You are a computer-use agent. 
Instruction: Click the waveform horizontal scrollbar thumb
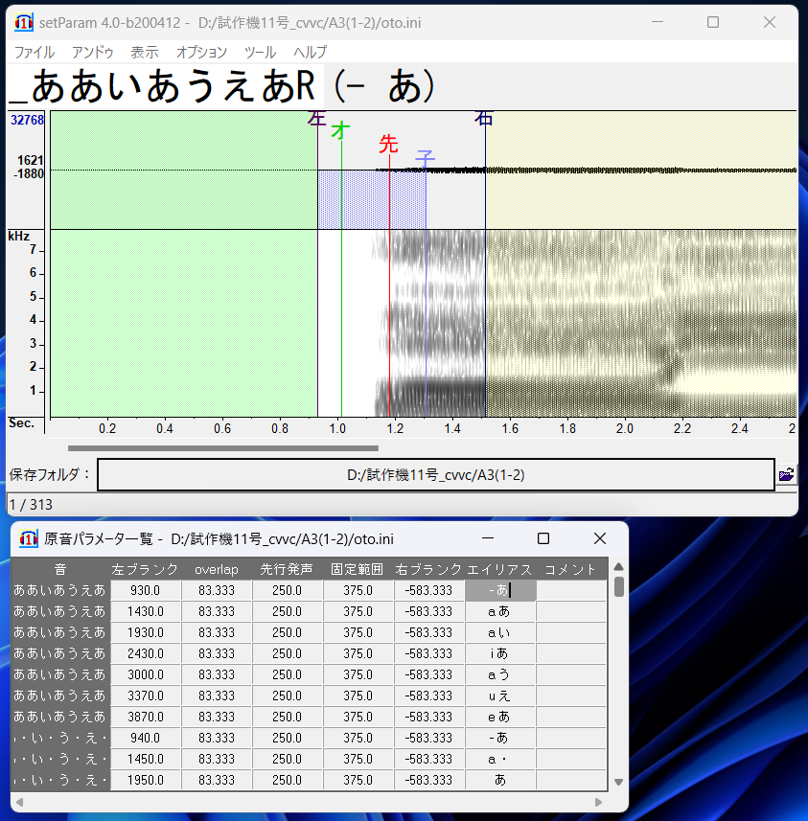[x=223, y=448]
